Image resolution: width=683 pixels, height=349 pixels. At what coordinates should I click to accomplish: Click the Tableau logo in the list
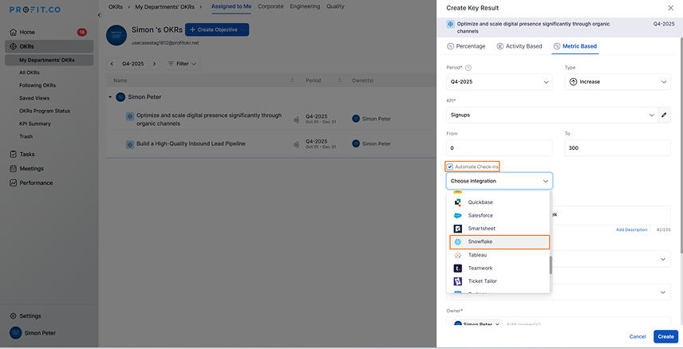pos(458,255)
